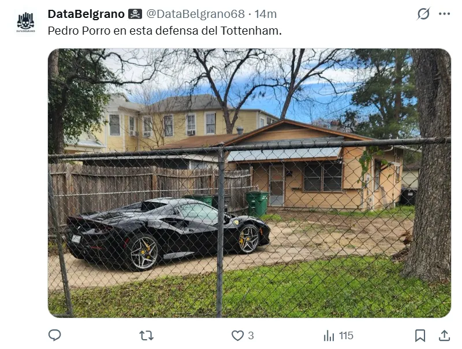Open the view analytics bar chart icon
The image size is (462, 349).
tap(329, 336)
